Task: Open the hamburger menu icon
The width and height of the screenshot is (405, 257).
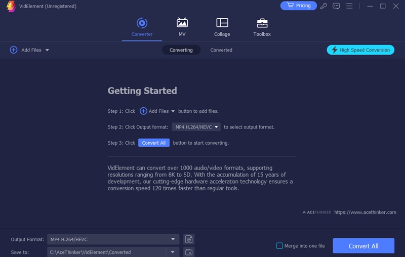Action: (x=349, y=6)
